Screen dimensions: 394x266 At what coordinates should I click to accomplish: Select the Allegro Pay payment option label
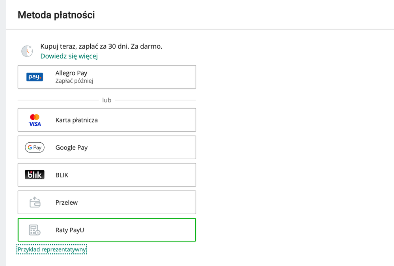click(71, 73)
